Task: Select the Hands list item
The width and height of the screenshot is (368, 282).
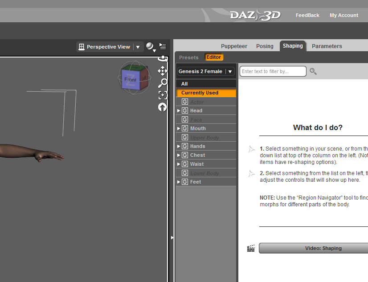Action: coord(206,146)
